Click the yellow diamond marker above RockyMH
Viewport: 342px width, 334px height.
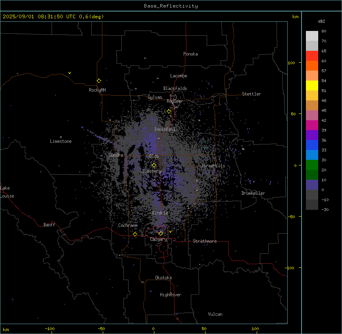(x=99, y=81)
